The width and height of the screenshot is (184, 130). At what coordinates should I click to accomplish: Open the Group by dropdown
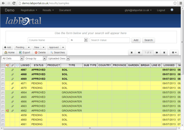tap(35, 59)
